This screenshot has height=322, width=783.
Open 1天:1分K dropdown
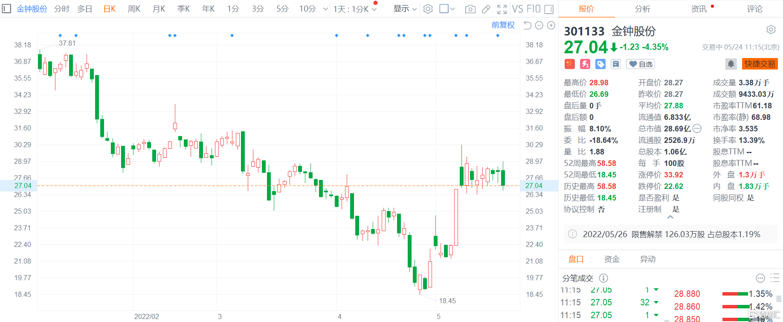point(355,9)
